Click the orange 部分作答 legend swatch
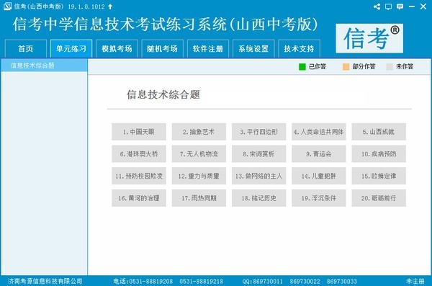The image size is (432, 286). pyautogui.click(x=346, y=67)
